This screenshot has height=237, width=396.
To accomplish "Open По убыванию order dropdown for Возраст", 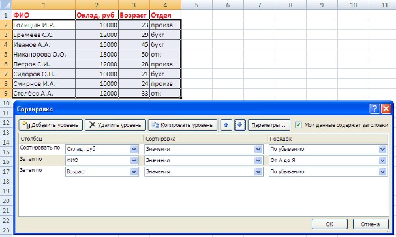I will pyautogui.click(x=382, y=172).
